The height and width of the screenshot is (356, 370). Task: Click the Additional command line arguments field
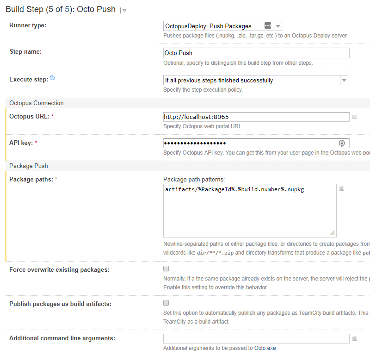(x=256, y=338)
